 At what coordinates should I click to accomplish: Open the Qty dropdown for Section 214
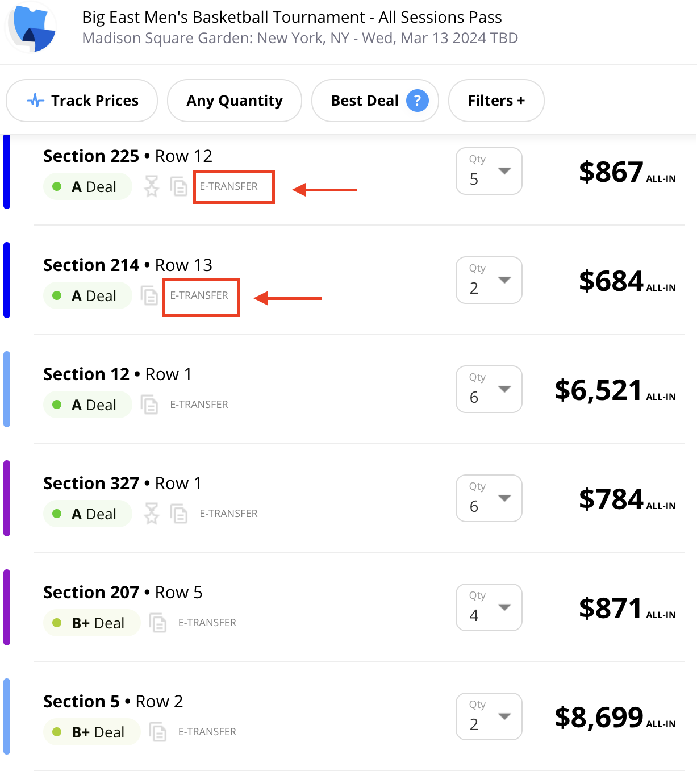click(x=489, y=280)
